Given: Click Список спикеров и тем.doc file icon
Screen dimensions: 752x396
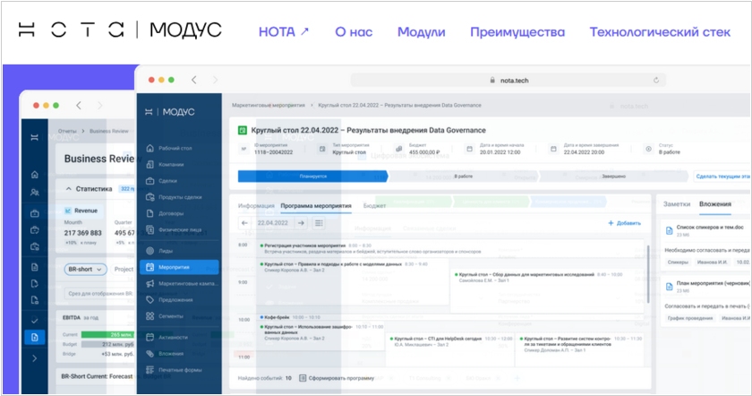Looking at the screenshot, I should tap(669, 230).
